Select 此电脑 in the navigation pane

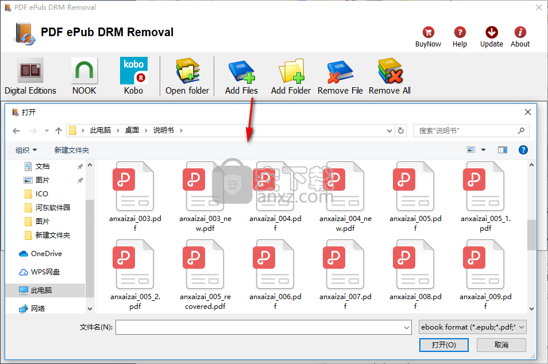coord(41,291)
